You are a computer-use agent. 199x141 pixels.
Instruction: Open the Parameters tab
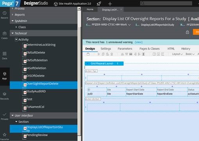pyautogui.click(x=125, y=49)
